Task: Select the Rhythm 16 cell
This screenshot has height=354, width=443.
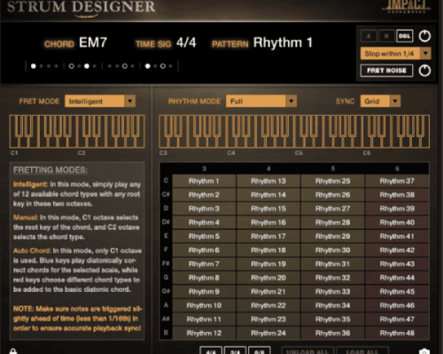Action: [268, 222]
